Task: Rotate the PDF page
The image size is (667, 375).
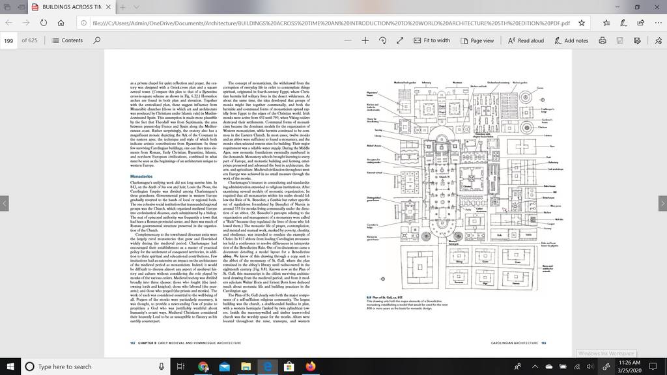Action: point(382,40)
